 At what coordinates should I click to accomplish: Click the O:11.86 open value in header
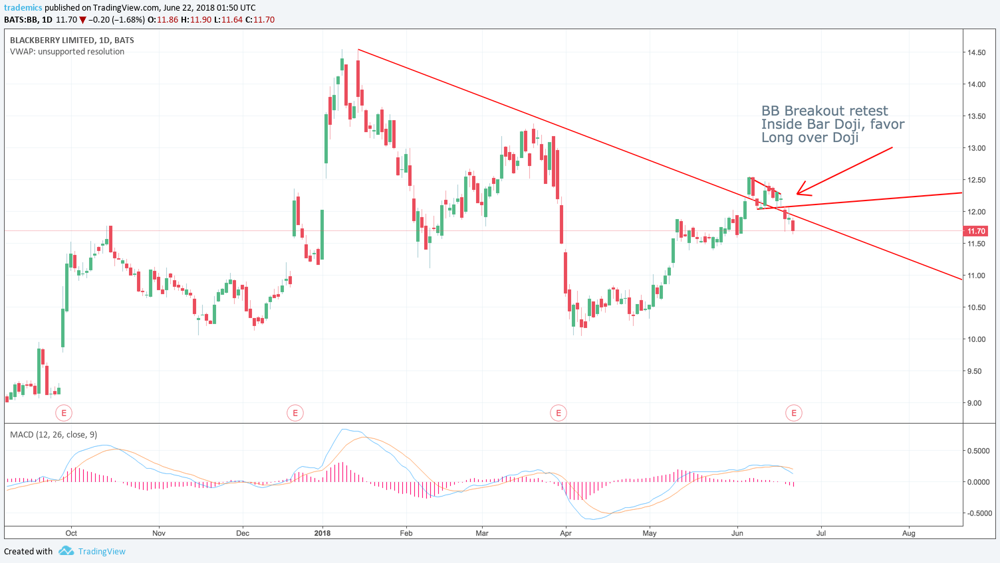pyautogui.click(x=163, y=20)
